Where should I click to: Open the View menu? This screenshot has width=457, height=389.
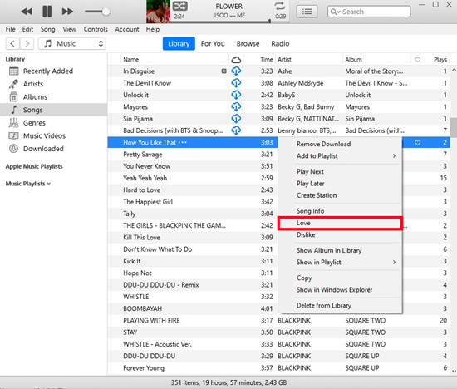pos(69,29)
